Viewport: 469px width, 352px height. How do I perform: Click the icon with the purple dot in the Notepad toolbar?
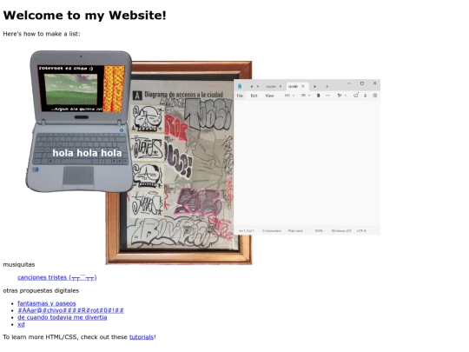tap(355, 96)
